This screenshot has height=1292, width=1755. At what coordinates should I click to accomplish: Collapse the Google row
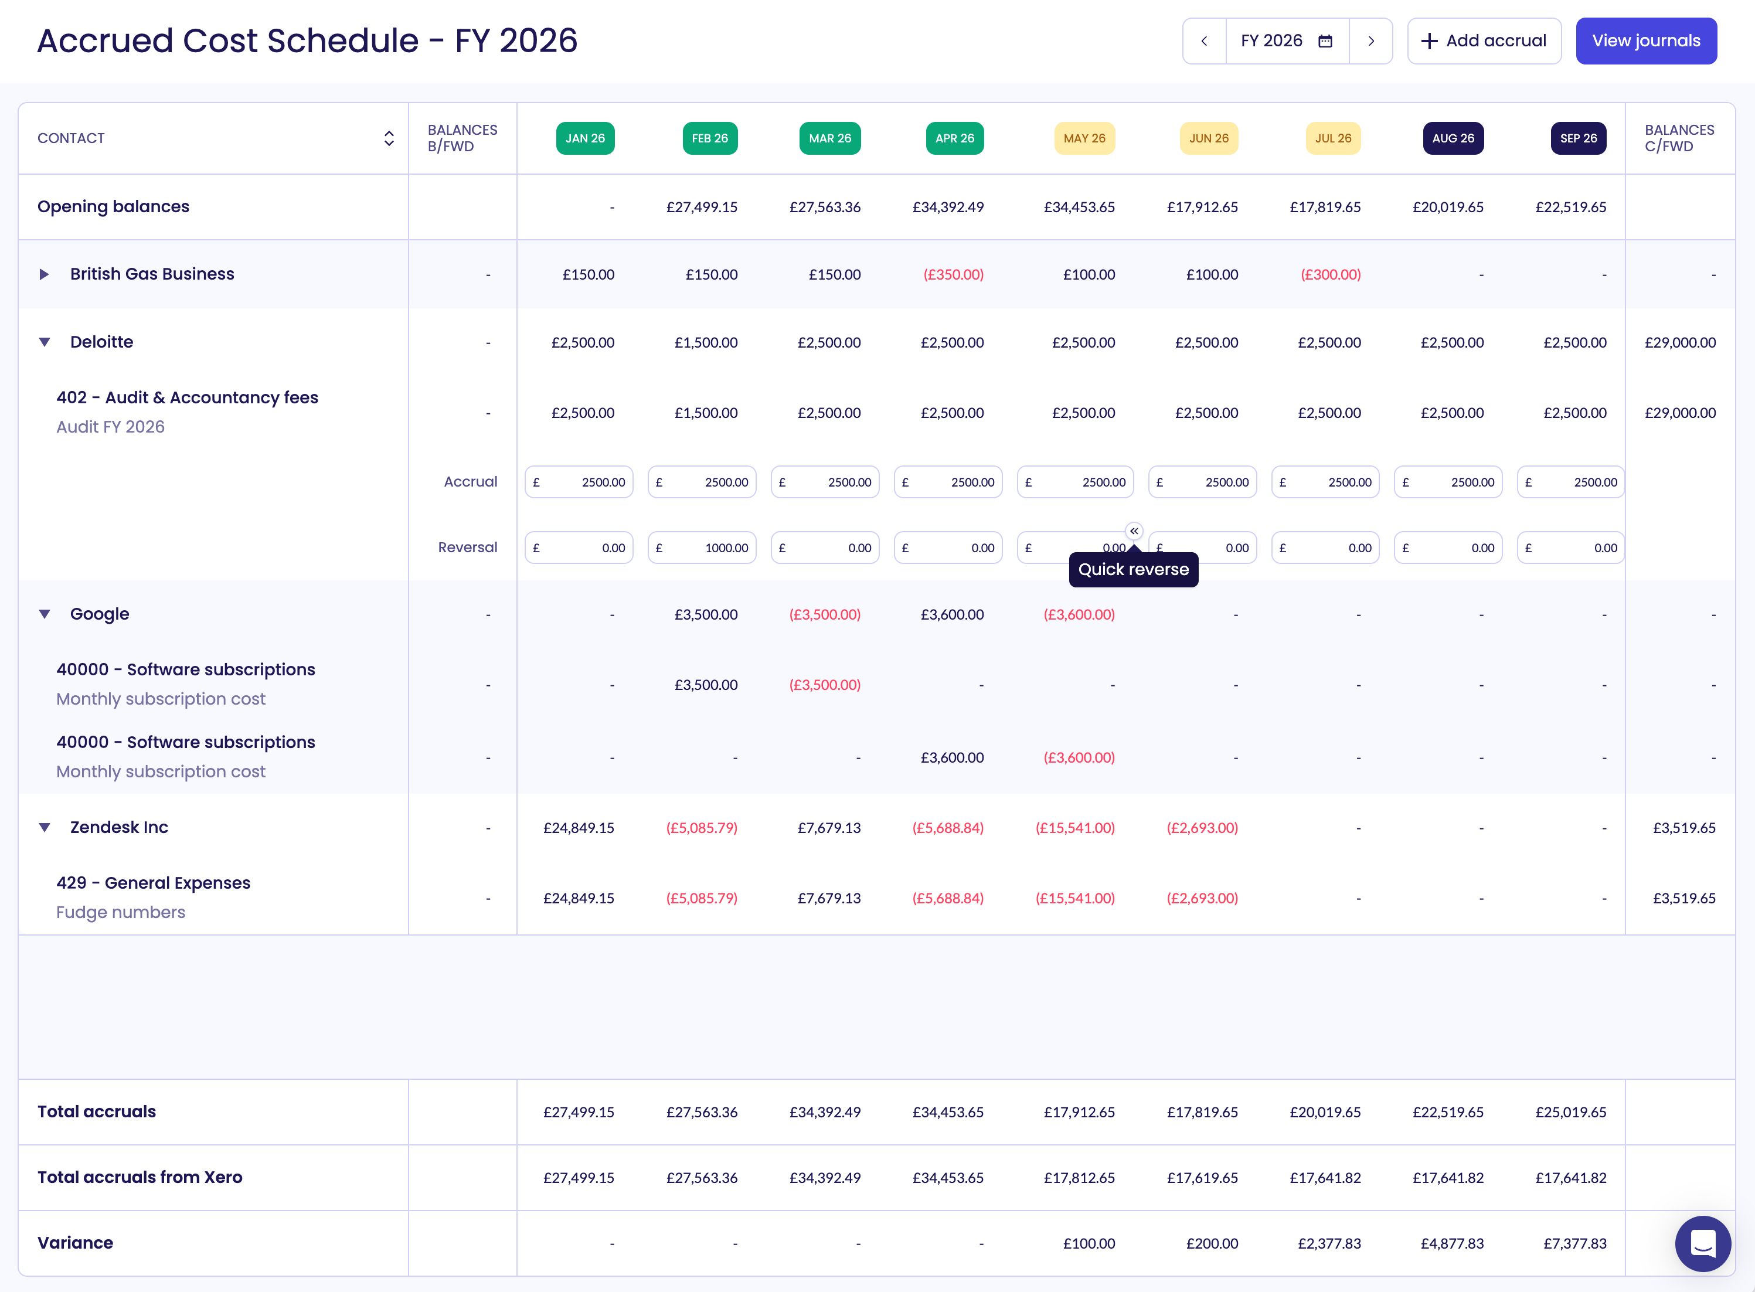pyautogui.click(x=45, y=615)
